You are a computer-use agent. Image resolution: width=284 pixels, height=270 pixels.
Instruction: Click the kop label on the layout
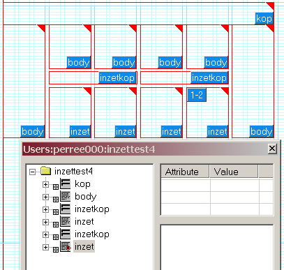coord(264,19)
